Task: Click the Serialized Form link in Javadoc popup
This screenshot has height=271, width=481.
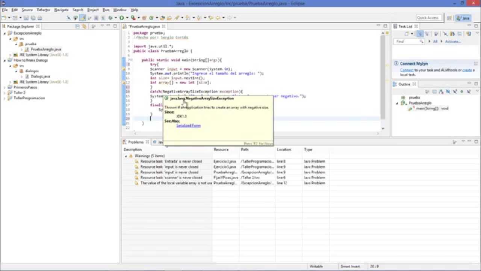Action: point(188,126)
